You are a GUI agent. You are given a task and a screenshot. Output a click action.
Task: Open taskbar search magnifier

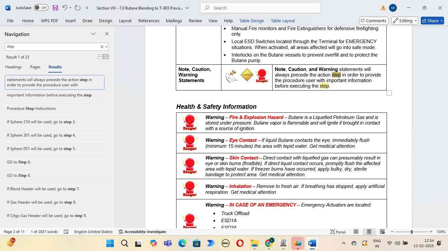pyautogui.click(x=124, y=243)
